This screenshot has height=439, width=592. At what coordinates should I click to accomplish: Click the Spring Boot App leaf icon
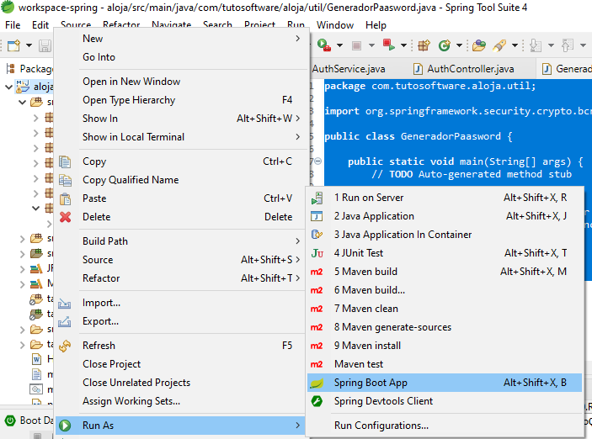click(x=317, y=383)
